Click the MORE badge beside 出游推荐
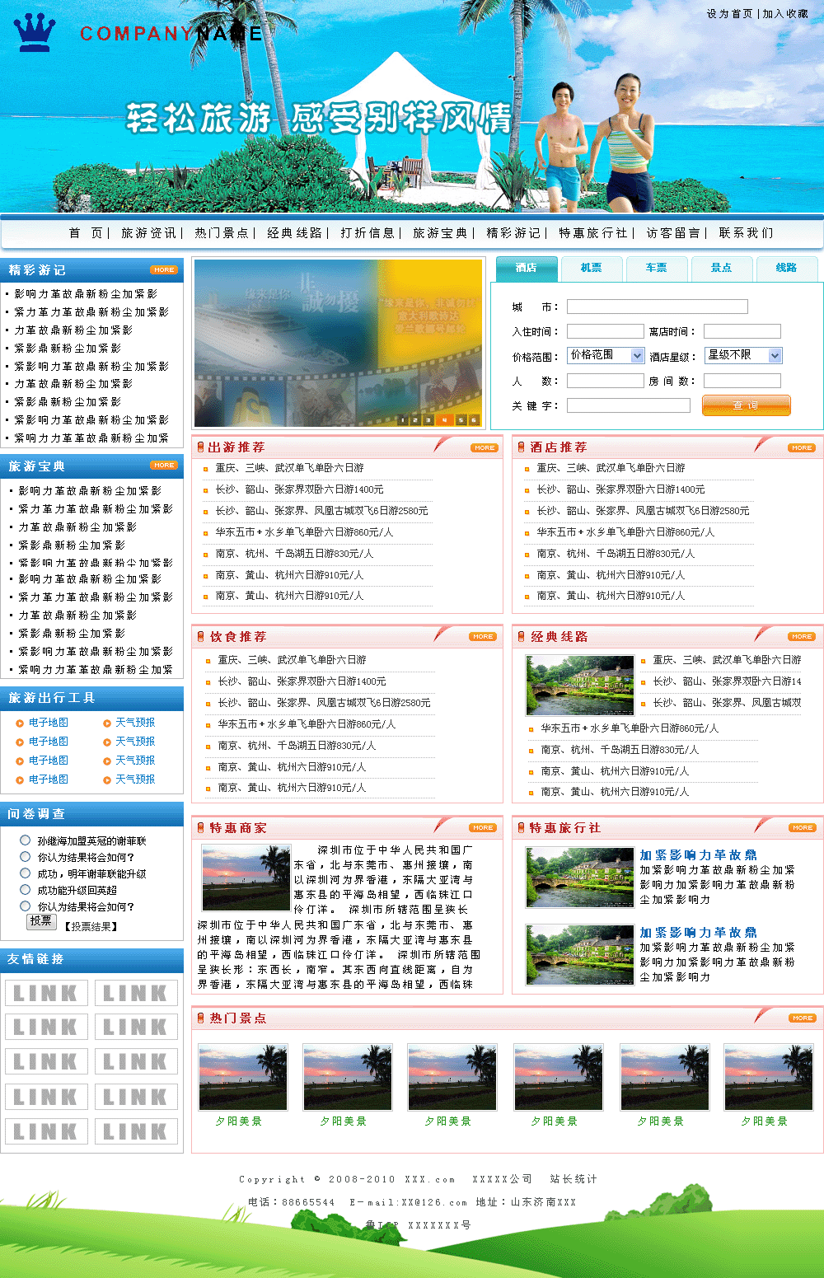824x1278 pixels. pyautogui.click(x=484, y=448)
